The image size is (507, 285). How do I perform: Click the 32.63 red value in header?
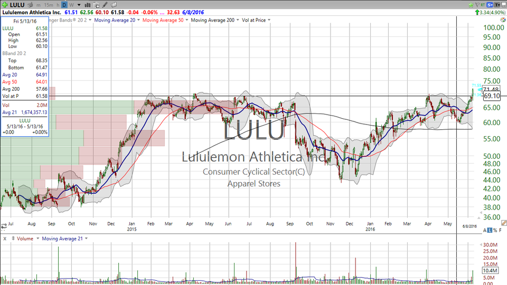tap(173, 12)
